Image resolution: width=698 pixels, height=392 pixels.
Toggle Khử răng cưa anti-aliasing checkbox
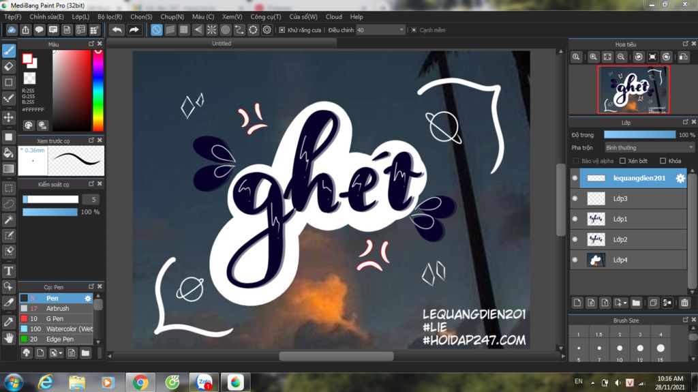click(282, 30)
